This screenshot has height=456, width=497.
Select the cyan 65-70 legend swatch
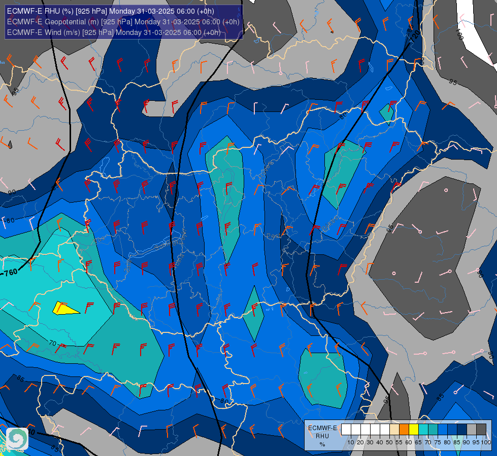tap(423, 429)
